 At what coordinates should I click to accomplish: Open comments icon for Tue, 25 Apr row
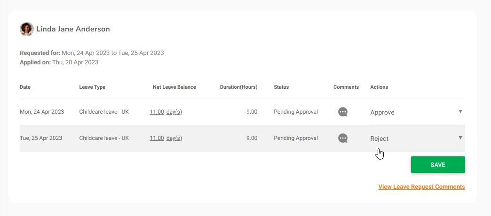[343, 139]
